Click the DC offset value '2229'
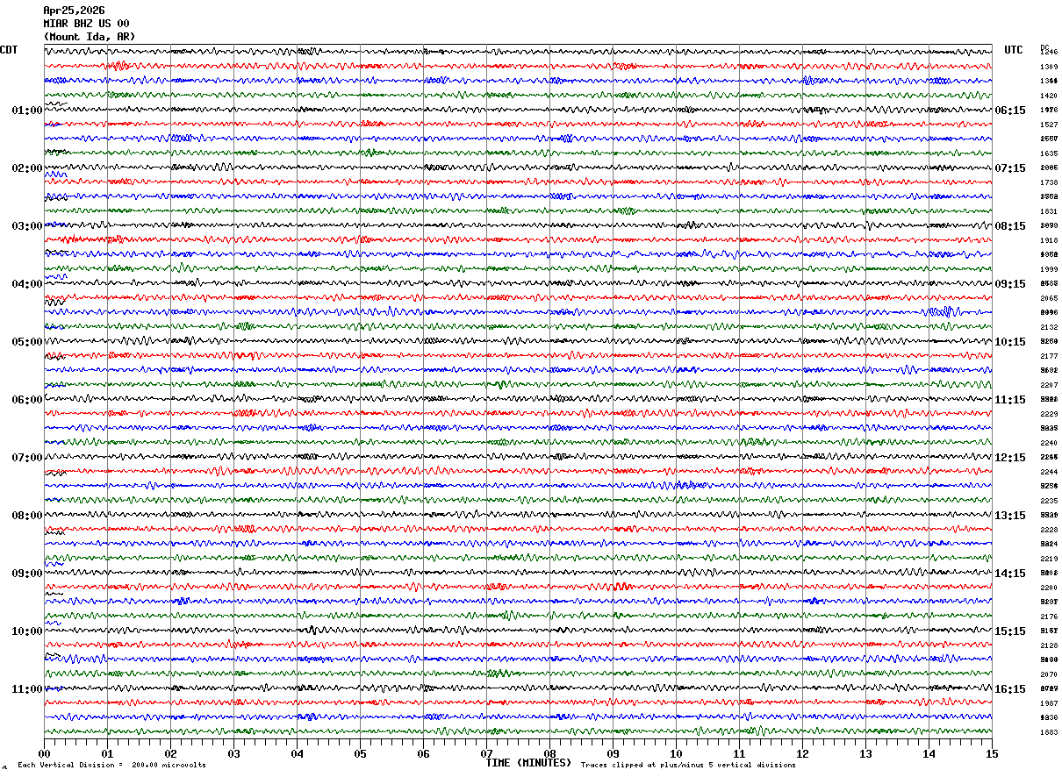The image size is (1062, 777). (1049, 414)
